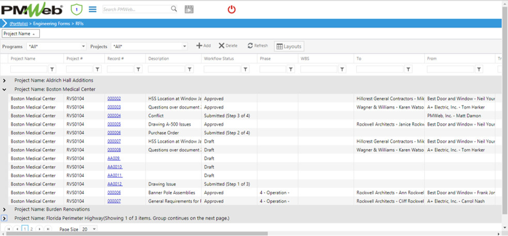Screen dimensions: 508x236
Task: Click the Portfolio breadcrumb link
Action: (19, 24)
